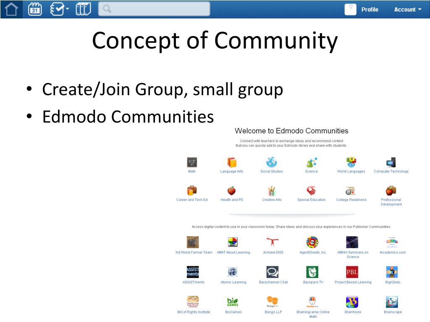430x322 pixels.
Task: Open the library books icon
Action: 84,9
